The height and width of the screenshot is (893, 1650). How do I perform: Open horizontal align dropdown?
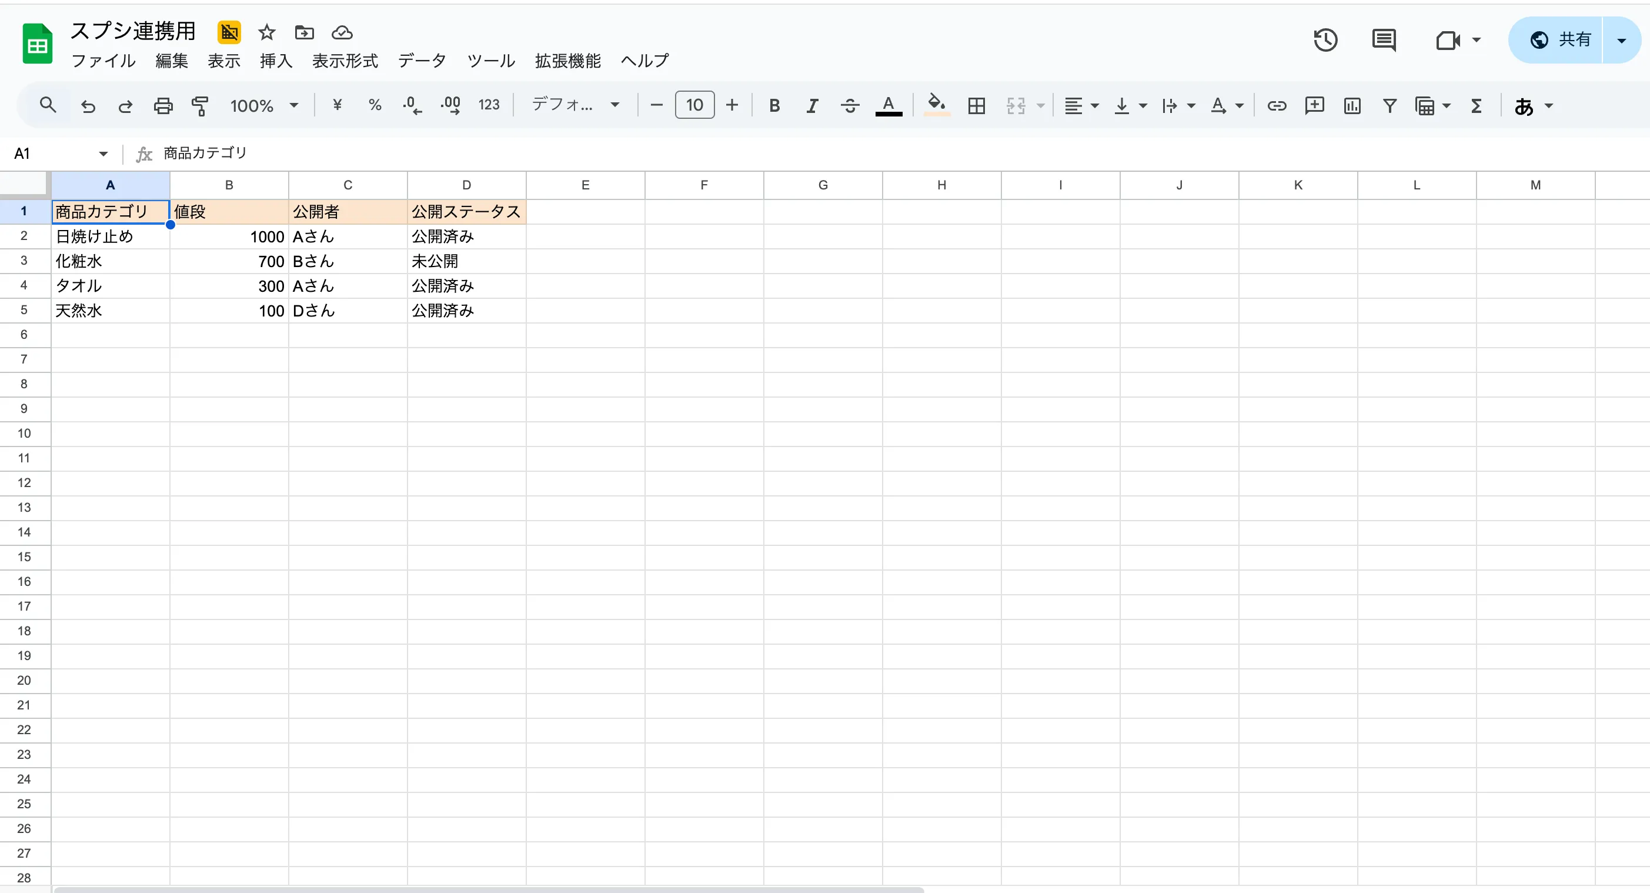1081,106
